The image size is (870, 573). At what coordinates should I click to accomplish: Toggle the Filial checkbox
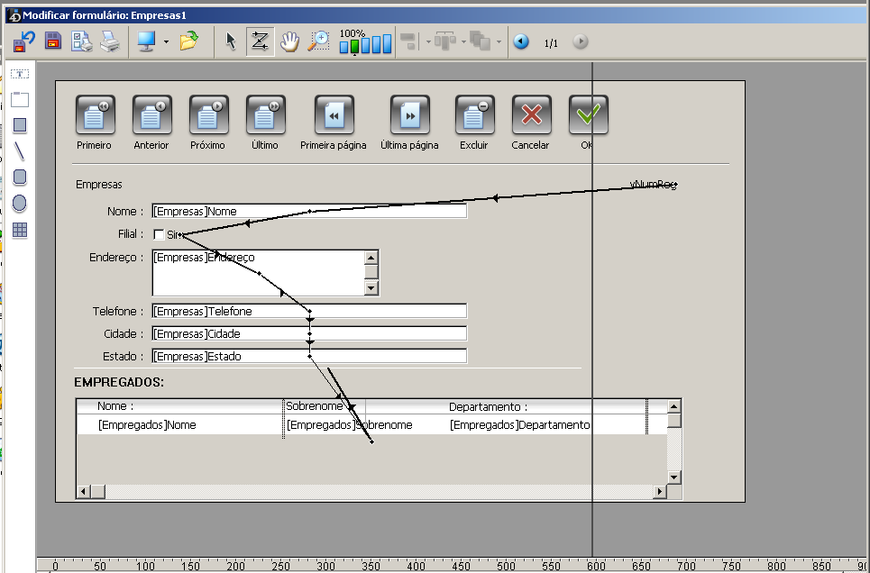coord(159,234)
